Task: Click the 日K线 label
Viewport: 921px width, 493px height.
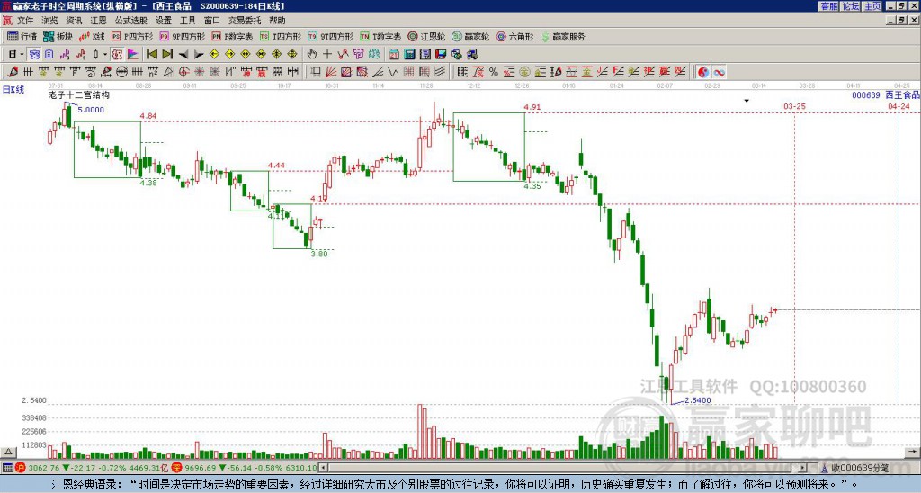Action: (x=13, y=90)
